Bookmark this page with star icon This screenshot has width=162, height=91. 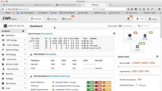point(128,9)
